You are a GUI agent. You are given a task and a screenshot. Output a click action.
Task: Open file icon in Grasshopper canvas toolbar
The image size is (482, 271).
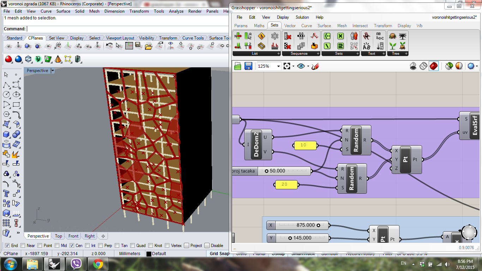tap(237, 66)
